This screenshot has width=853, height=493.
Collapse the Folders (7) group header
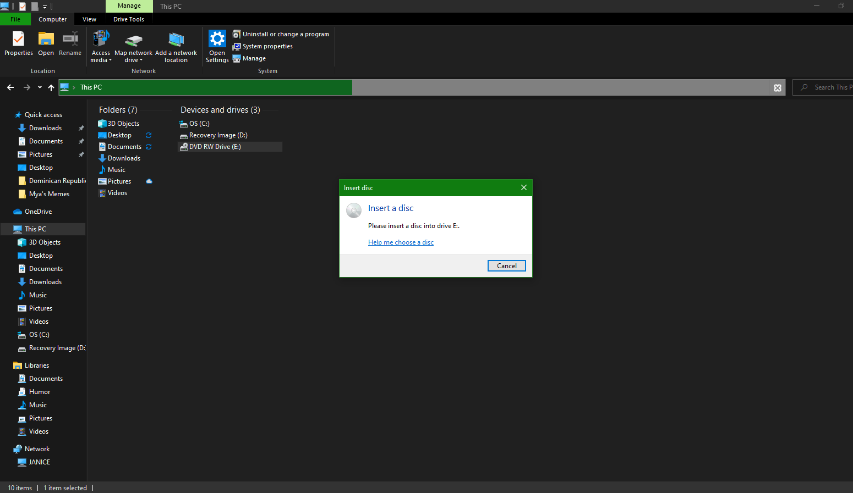[x=118, y=110]
